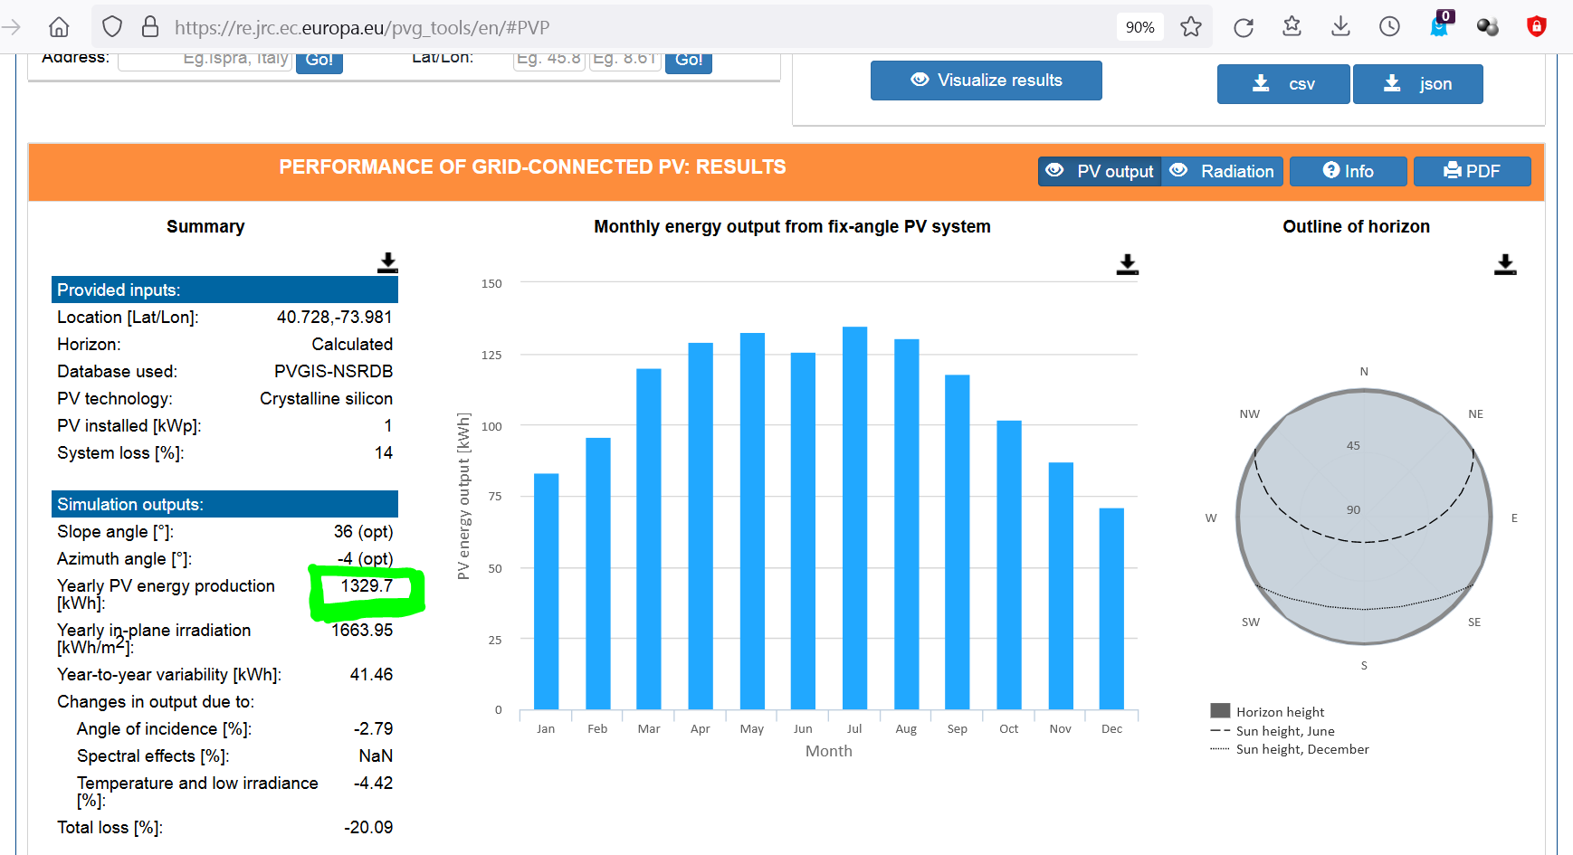Screen dimensions: 1573x855
Task: Download results as csv
Action: point(1282,84)
